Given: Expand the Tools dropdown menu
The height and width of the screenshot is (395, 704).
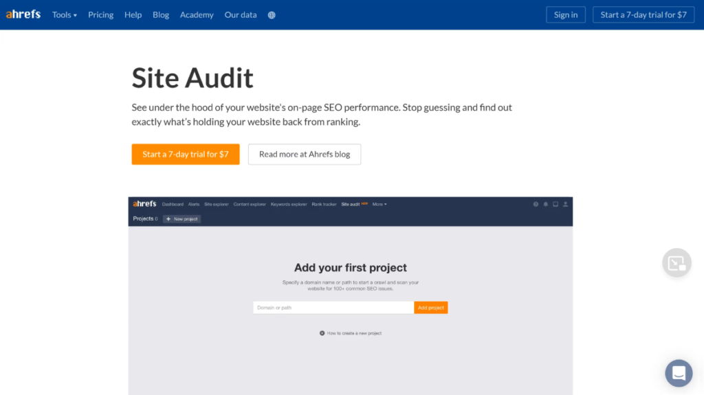Looking at the screenshot, I should [64, 15].
